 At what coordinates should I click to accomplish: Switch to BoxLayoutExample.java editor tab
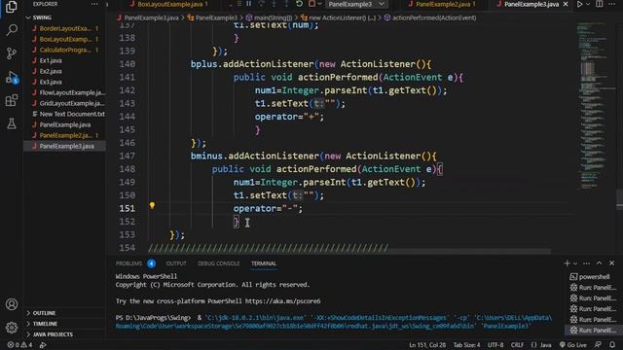[x=170, y=4]
